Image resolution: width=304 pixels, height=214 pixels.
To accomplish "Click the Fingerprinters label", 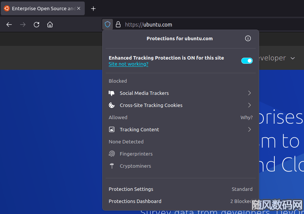I will (x=136, y=154).
